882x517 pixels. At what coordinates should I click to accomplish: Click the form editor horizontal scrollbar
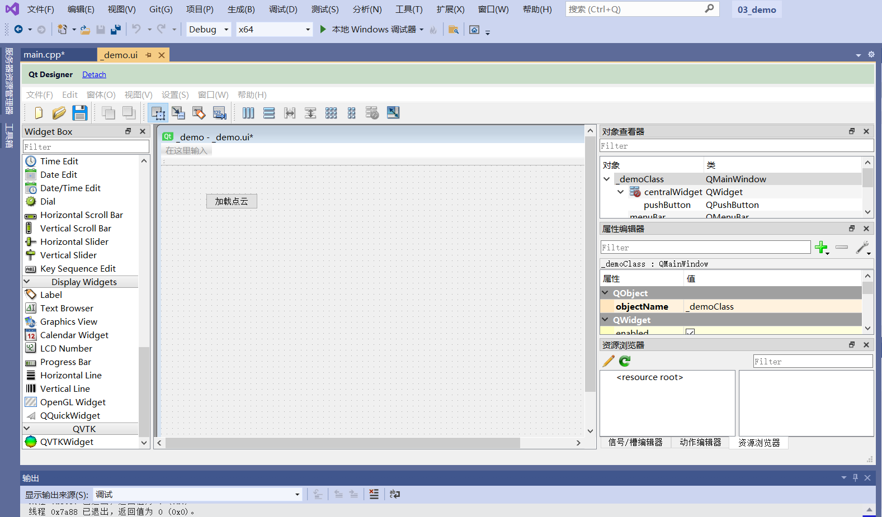click(343, 443)
